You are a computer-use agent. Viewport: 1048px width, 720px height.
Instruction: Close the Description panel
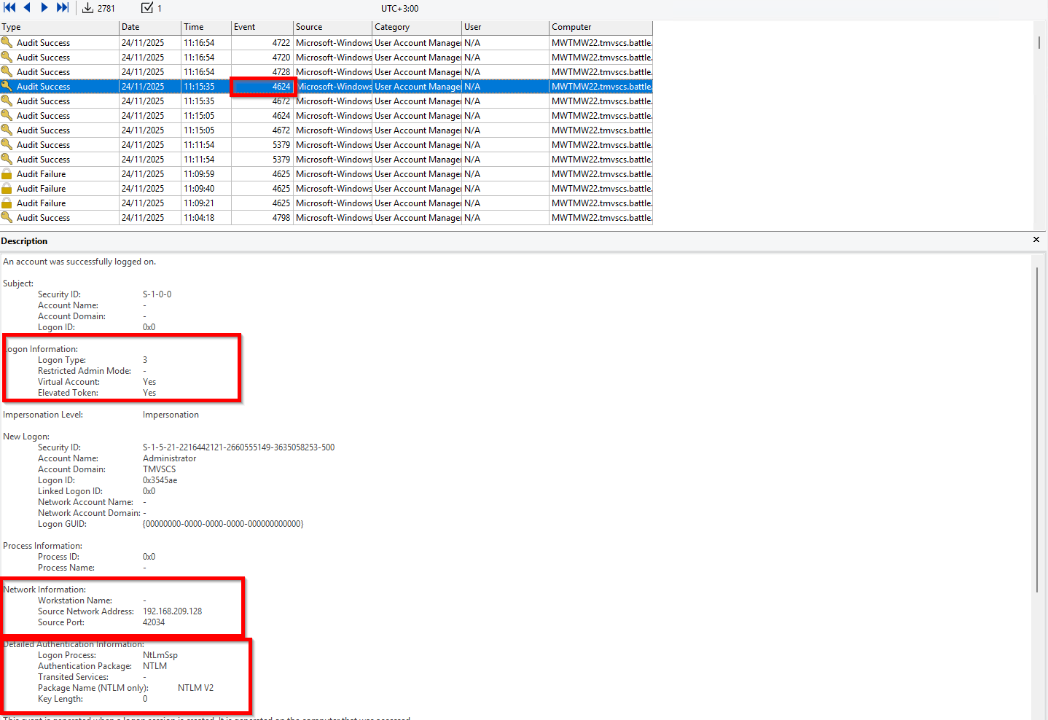1036,240
